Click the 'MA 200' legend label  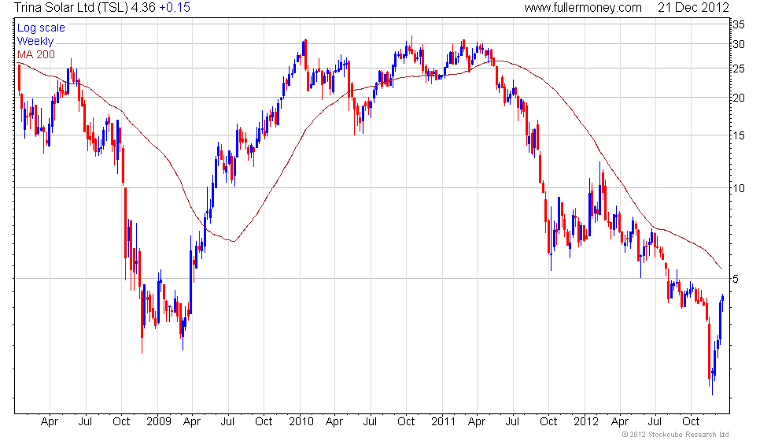tap(36, 54)
